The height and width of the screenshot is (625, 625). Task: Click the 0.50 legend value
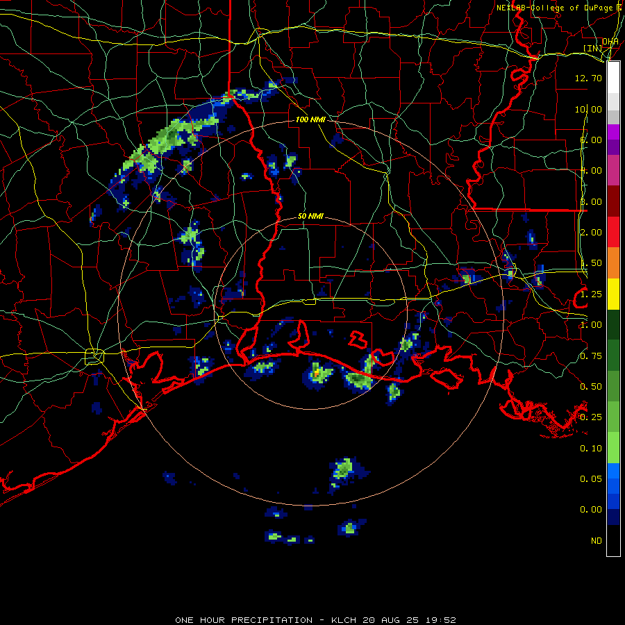[591, 387]
